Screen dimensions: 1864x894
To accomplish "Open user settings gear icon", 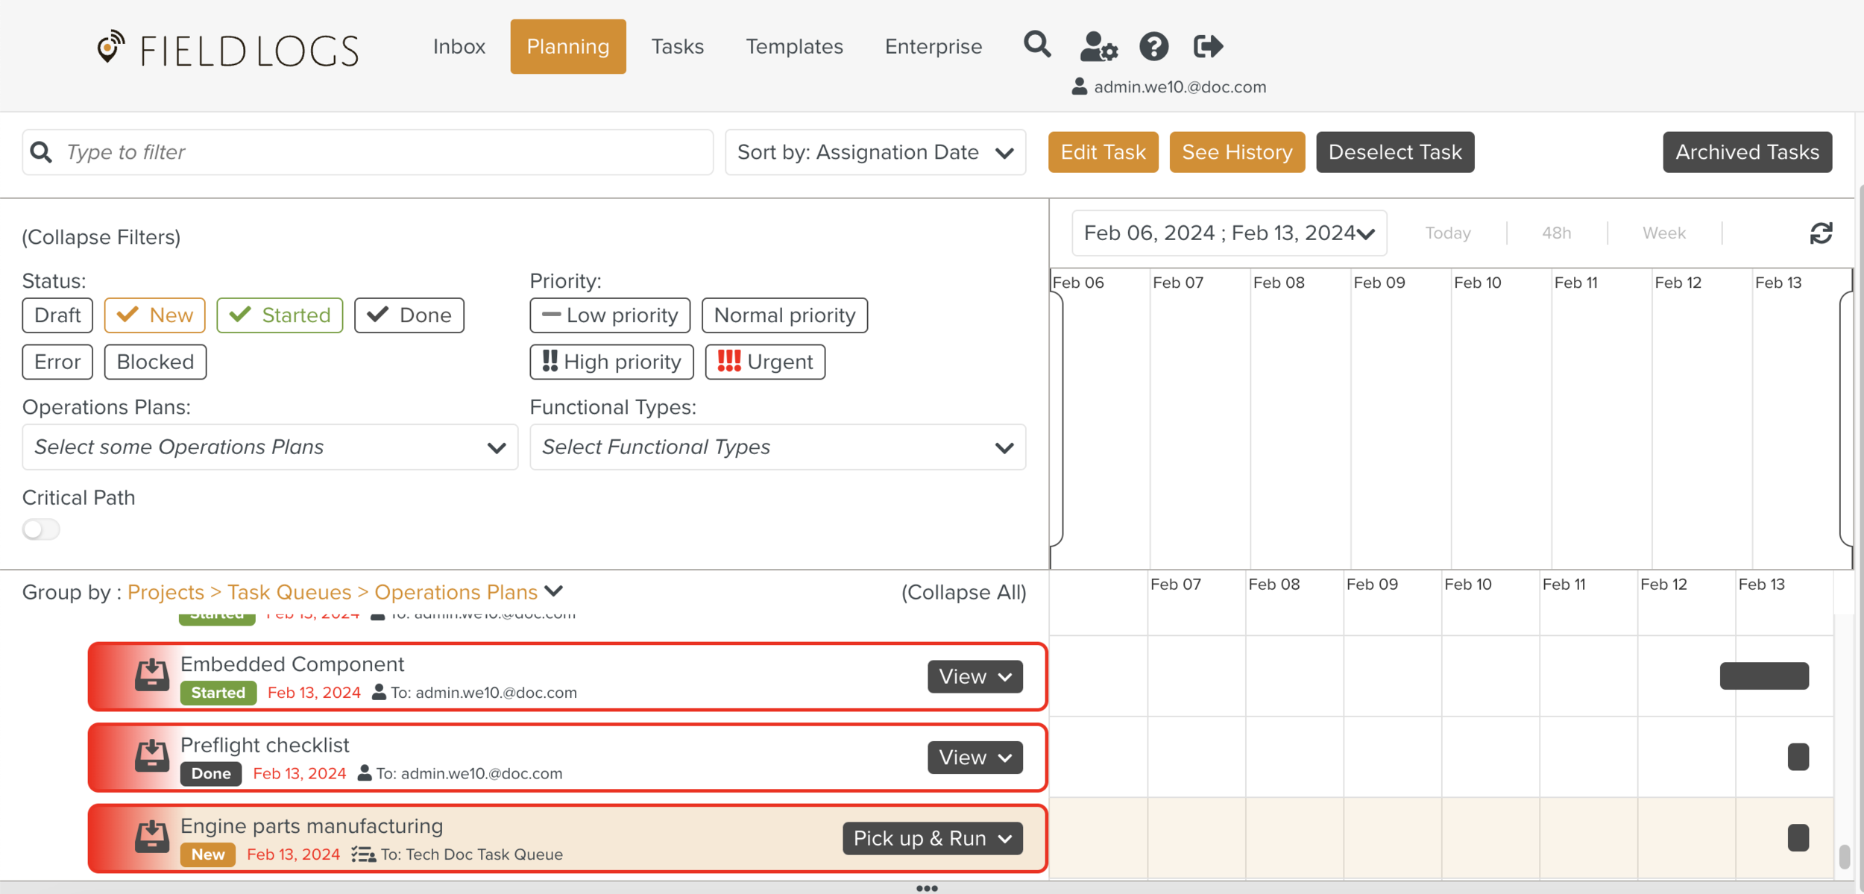I will [1098, 46].
